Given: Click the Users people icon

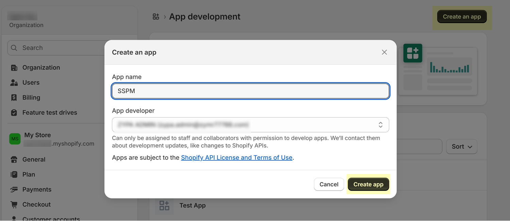Looking at the screenshot, I should 14,83.
